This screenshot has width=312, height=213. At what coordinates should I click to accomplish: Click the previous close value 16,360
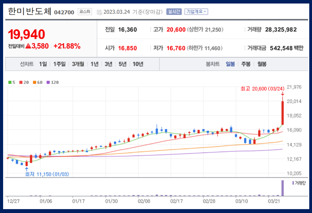point(128,30)
